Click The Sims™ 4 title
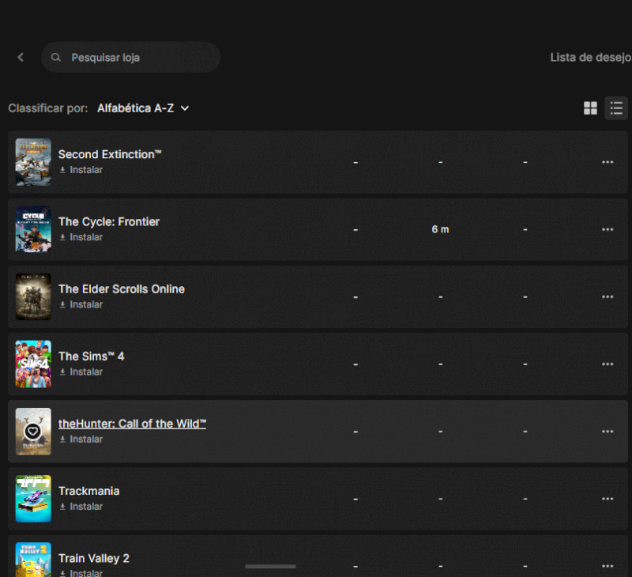 [91, 356]
